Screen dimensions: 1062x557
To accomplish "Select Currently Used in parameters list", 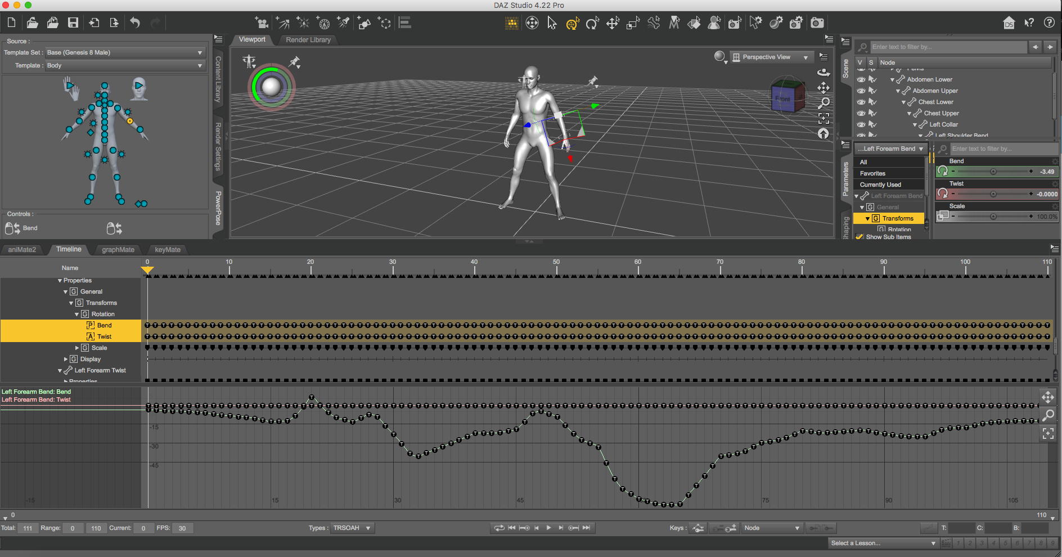I will click(x=880, y=185).
